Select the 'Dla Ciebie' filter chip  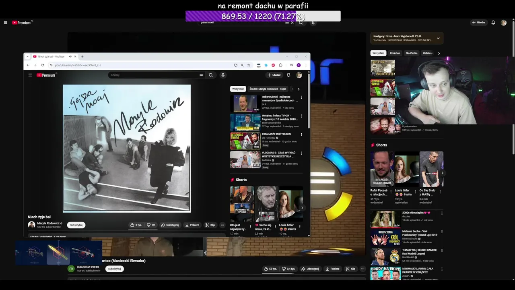(411, 53)
